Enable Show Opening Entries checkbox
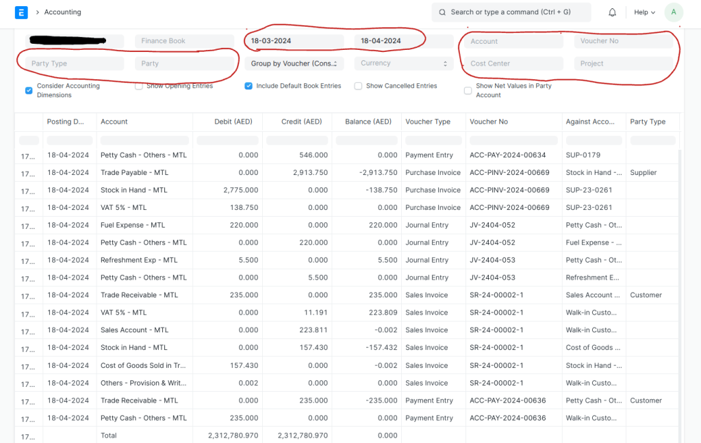Viewport: 701px width, 443px height. point(139,86)
